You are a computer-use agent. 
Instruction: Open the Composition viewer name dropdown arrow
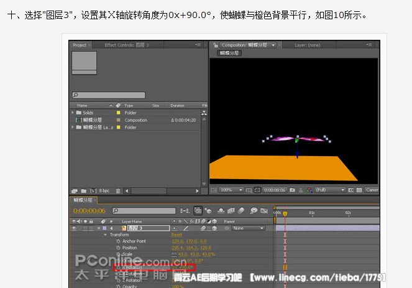[x=273, y=45]
